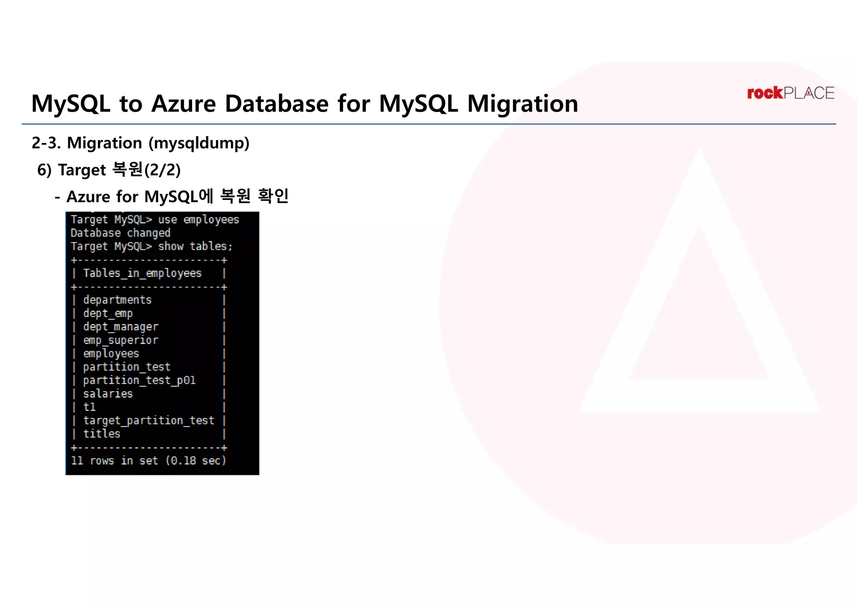Click the 'Tables_in_employees' column header
The width and height of the screenshot is (857, 605).
click(149, 273)
